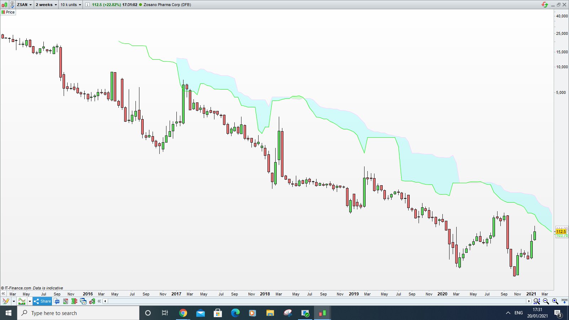Click the pin/link chart icon beside ZSAN
The width and height of the screenshot is (569, 320).
coord(12,5)
